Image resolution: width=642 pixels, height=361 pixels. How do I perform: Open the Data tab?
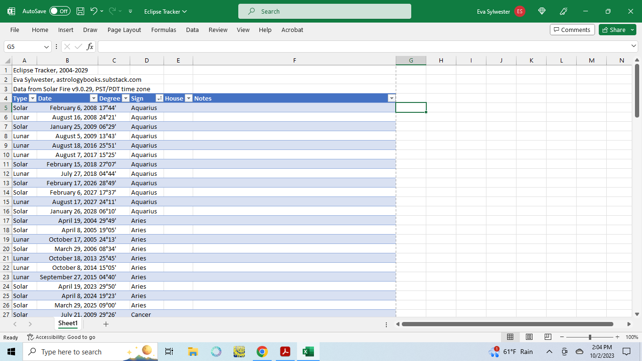pos(192,30)
